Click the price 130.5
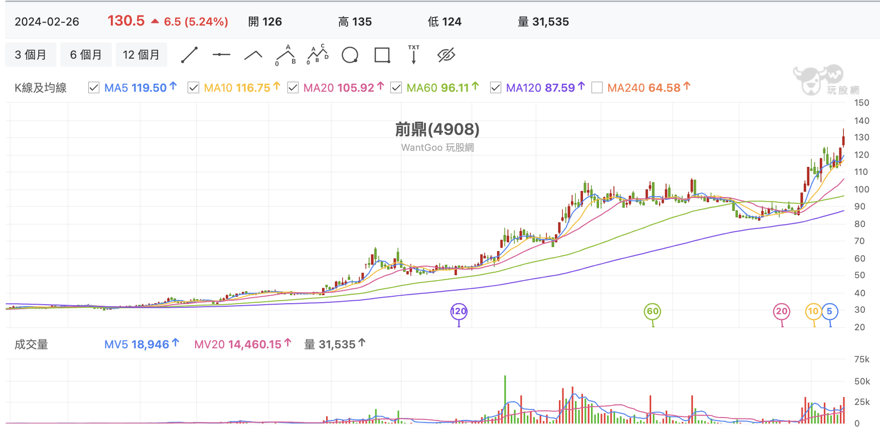This screenshot has width=880, height=429. click(x=126, y=21)
